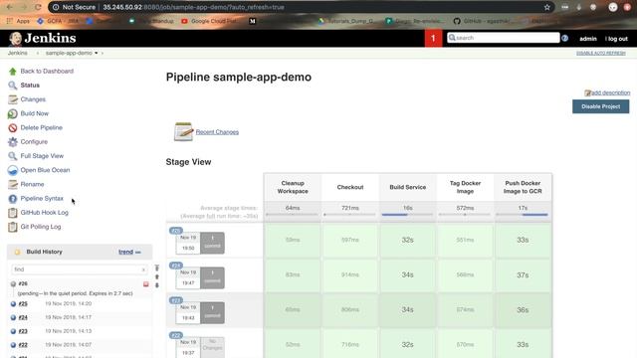Image resolution: width=637 pixels, height=358 pixels.
Task: Click the browser address bar URL
Action: click(193, 7)
